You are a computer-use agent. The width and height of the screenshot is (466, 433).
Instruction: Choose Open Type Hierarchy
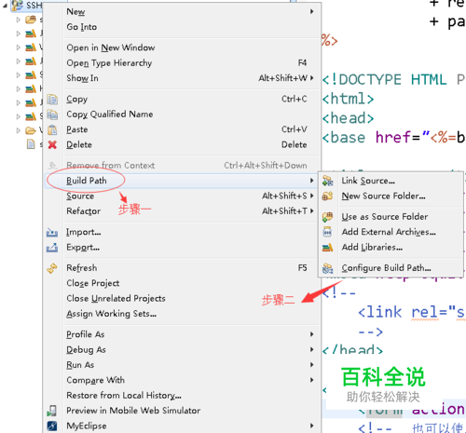[183, 63]
